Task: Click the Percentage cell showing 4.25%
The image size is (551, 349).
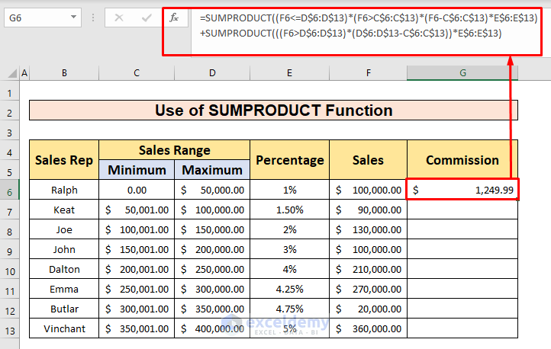Action: [x=289, y=290]
